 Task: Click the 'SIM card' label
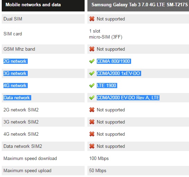pos(12,34)
